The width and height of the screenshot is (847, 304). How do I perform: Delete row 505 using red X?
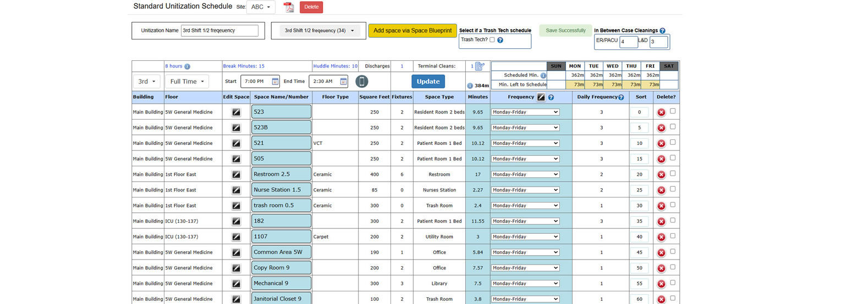(661, 159)
